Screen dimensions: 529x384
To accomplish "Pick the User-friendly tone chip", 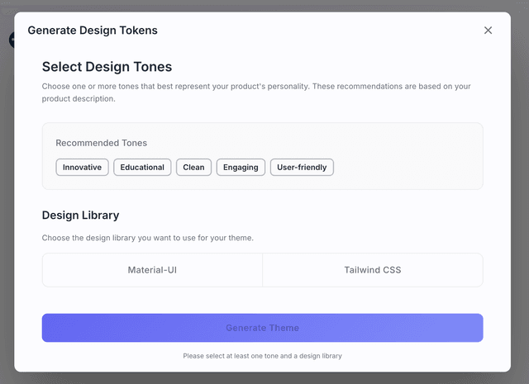I will point(302,167).
